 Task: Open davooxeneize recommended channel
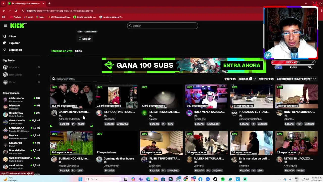click(x=21, y=122)
